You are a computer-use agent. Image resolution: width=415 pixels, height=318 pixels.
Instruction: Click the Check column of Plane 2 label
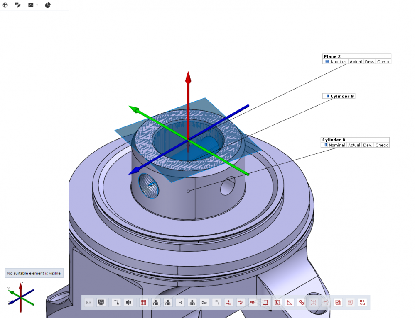(x=383, y=61)
